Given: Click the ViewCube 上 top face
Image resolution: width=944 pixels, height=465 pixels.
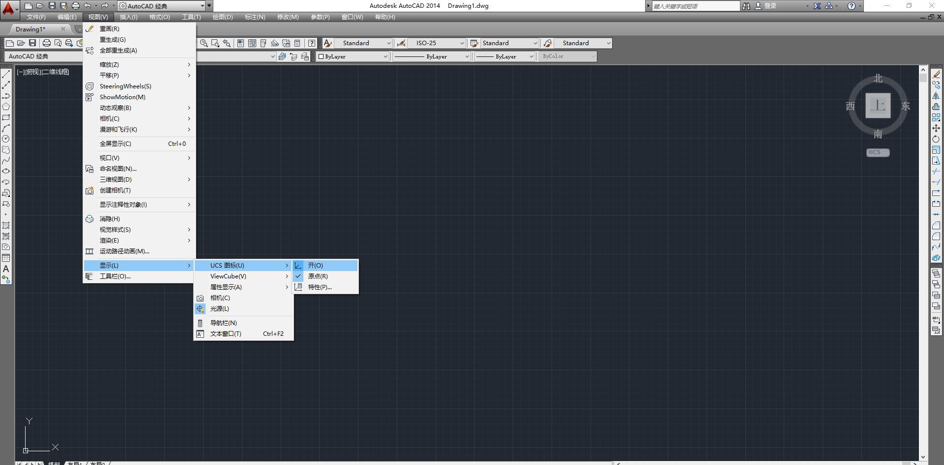Looking at the screenshot, I should [878, 105].
